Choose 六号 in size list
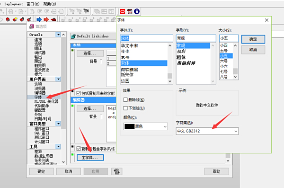The height and width of the screenshot is (188, 284). click(224, 61)
